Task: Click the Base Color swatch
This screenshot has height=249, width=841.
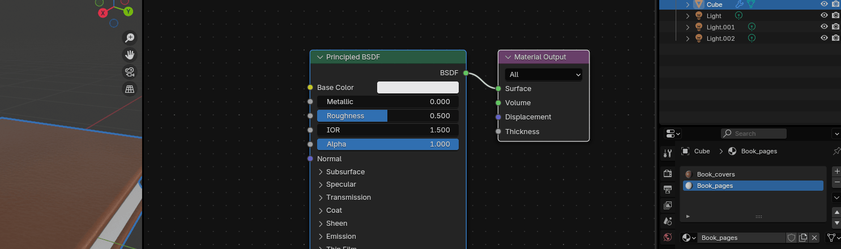Action: pyautogui.click(x=417, y=87)
